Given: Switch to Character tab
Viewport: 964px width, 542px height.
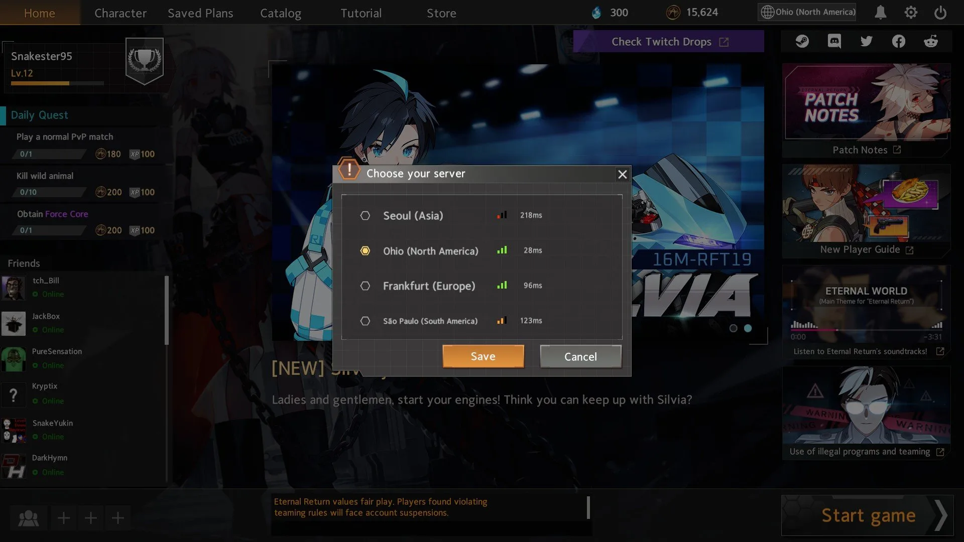Looking at the screenshot, I should pyautogui.click(x=120, y=13).
